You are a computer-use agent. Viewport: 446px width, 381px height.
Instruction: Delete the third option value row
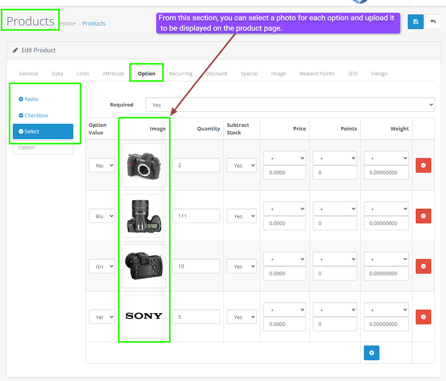423,266
